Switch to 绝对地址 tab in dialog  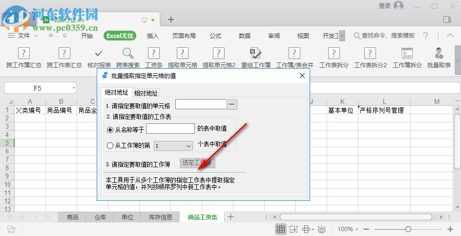coord(116,93)
